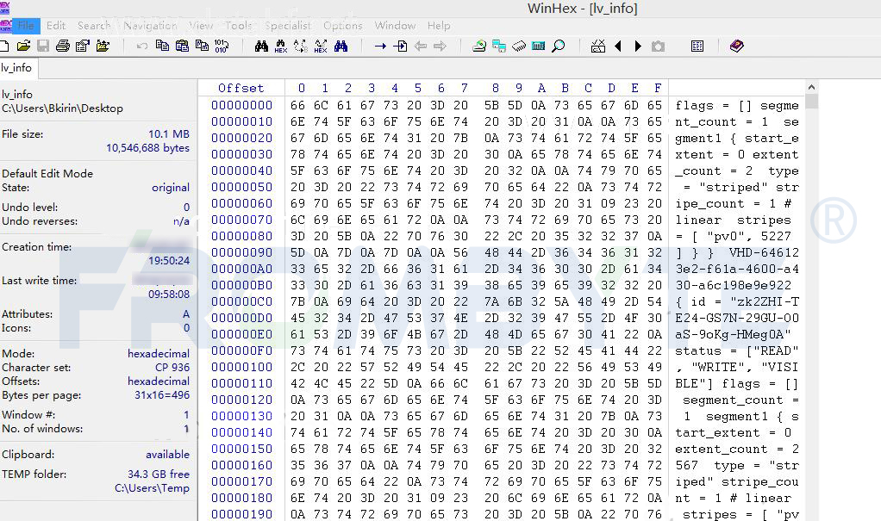Viewport: 881px width, 521px height.
Task: Open the Tools menu
Action: (238, 25)
